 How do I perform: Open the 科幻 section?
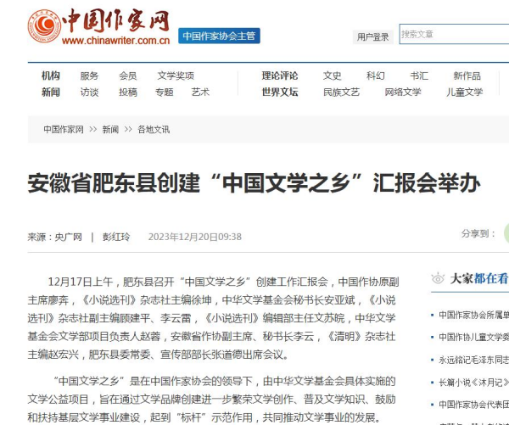(x=376, y=76)
